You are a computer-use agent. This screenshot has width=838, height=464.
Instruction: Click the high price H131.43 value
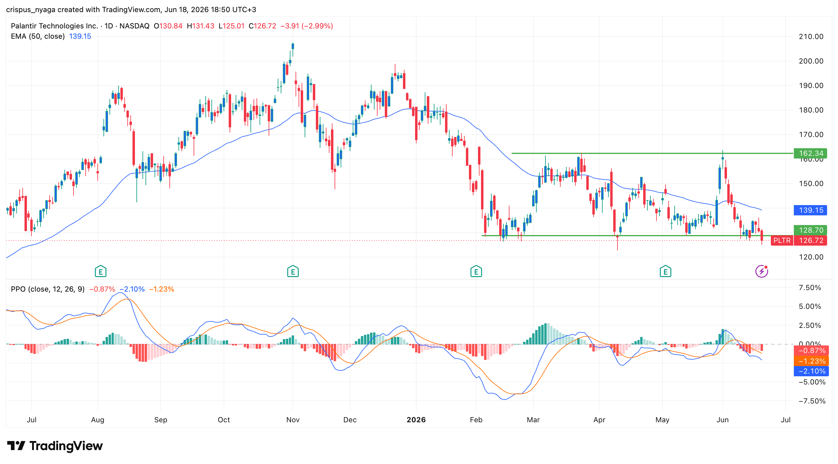(x=200, y=26)
